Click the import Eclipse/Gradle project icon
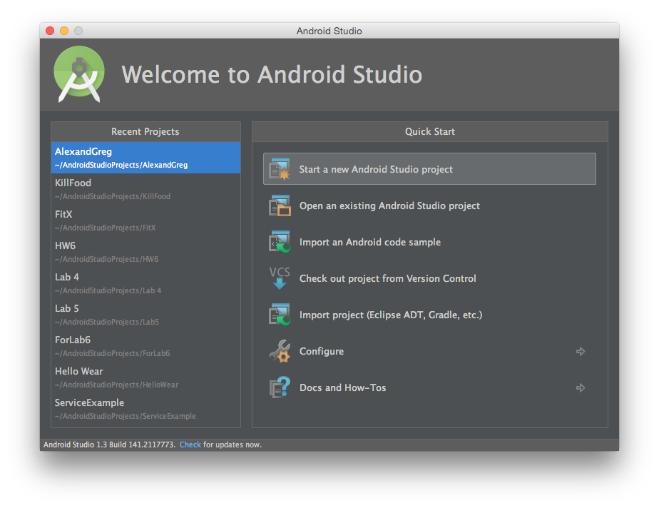 click(x=279, y=315)
